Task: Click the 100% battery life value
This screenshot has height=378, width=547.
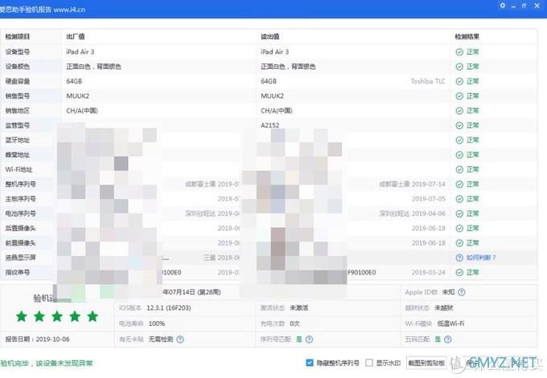Action: 157,323
